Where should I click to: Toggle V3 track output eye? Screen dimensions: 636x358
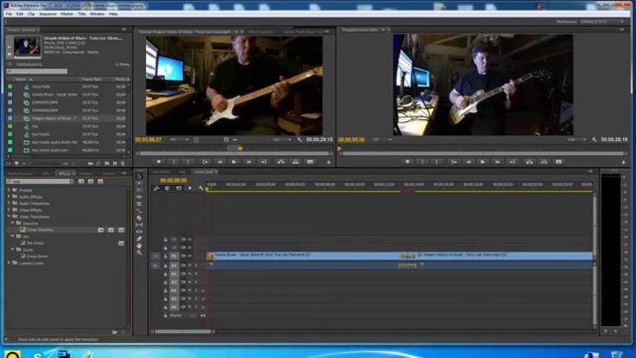[x=189, y=240]
